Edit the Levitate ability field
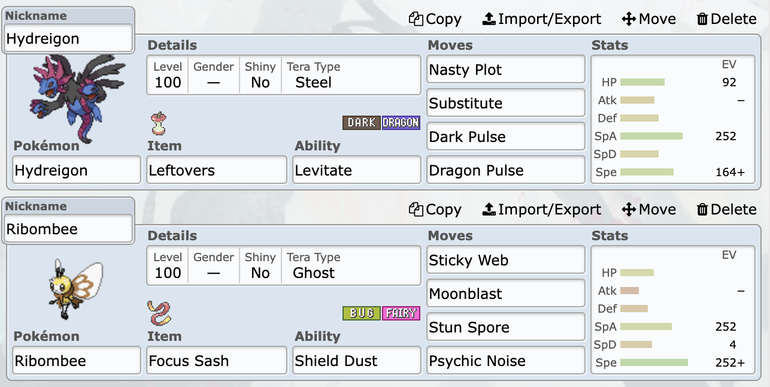Screen dimensions: 770x387 (357, 170)
